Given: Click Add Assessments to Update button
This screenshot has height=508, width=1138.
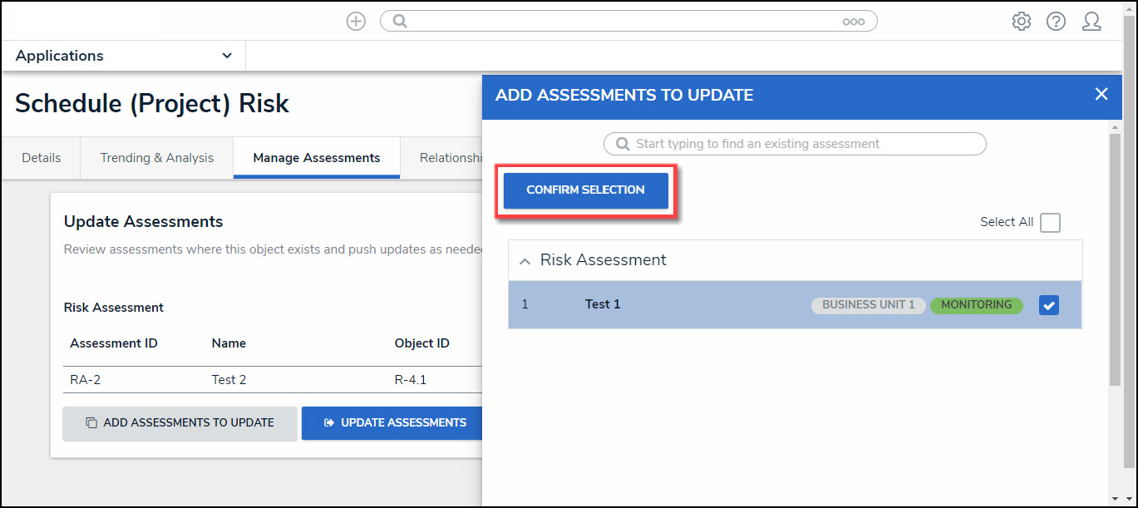Looking at the screenshot, I should click(180, 423).
